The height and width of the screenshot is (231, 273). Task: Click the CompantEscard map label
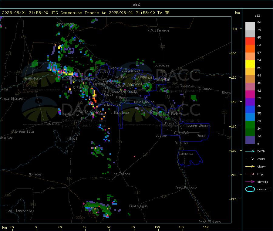[x=199, y=126]
